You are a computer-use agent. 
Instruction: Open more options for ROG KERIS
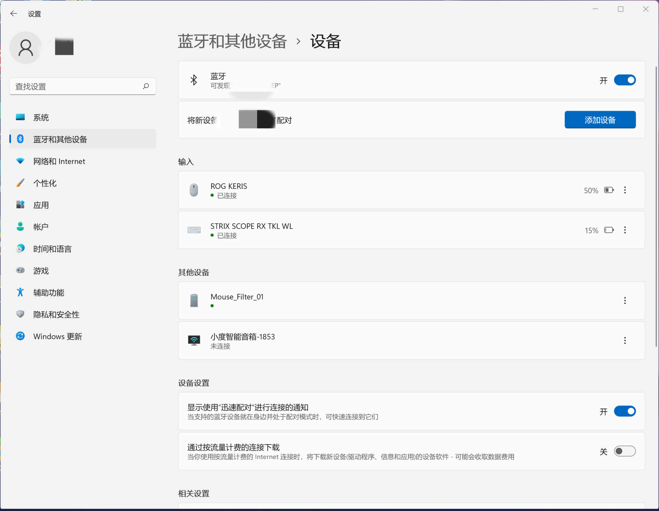[625, 190]
